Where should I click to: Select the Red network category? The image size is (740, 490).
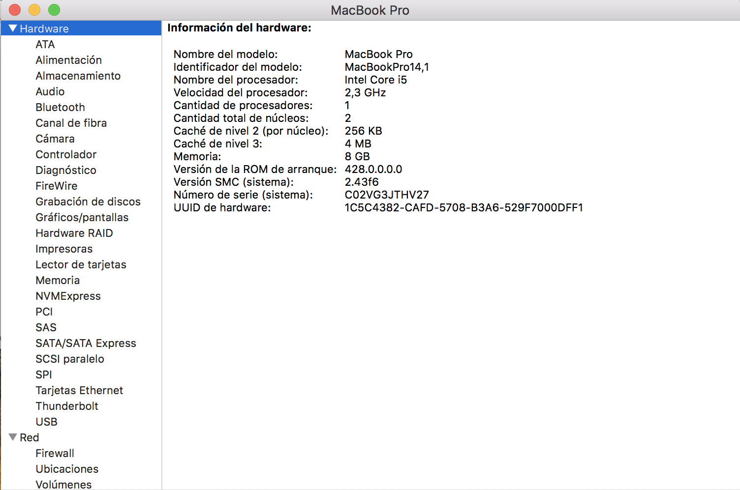(x=30, y=437)
